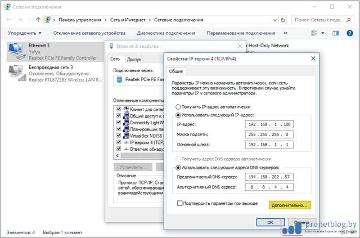Check Подтвердить параметры при выходе
360x238 pixels.
[179, 203]
